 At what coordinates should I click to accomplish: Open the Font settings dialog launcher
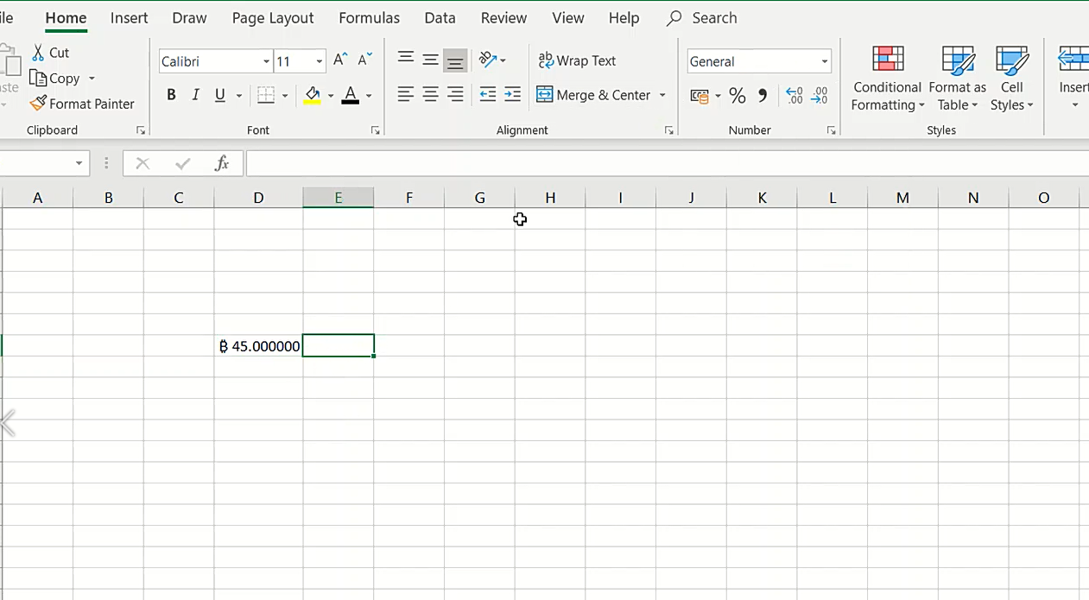pyautogui.click(x=375, y=130)
